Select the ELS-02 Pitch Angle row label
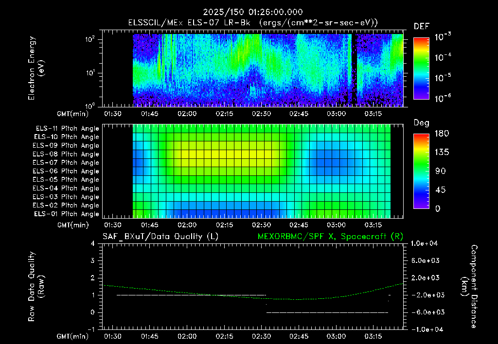The width and height of the screenshot is (498, 344). pos(66,206)
